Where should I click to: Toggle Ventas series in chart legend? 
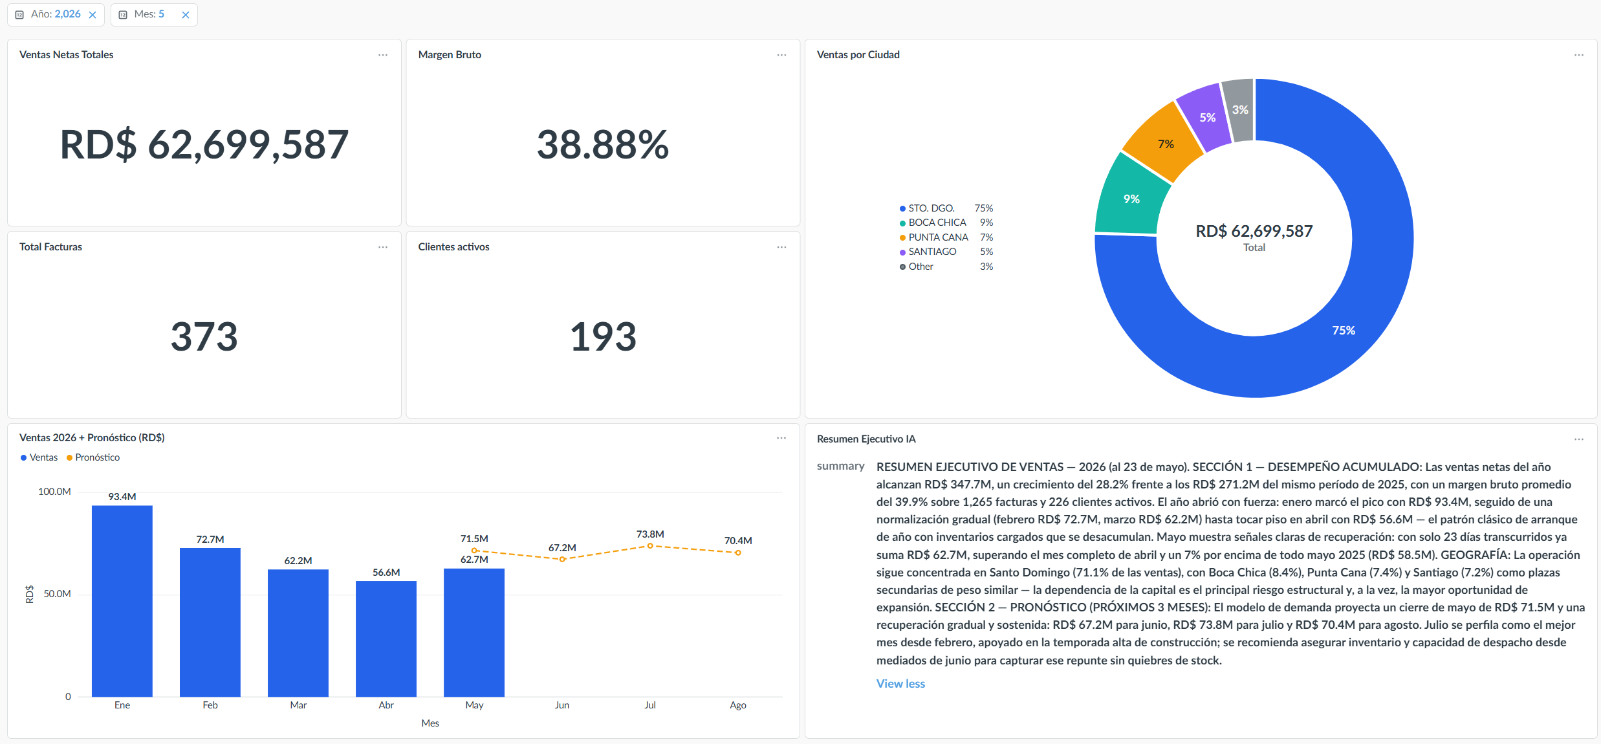(39, 457)
